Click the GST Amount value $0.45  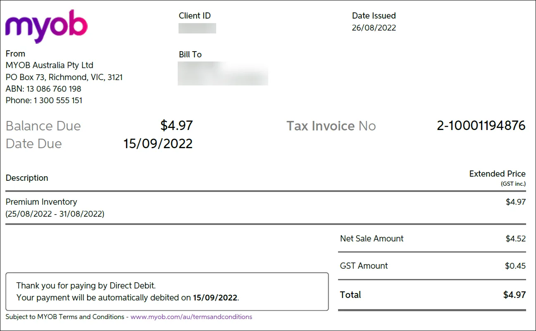click(515, 266)
